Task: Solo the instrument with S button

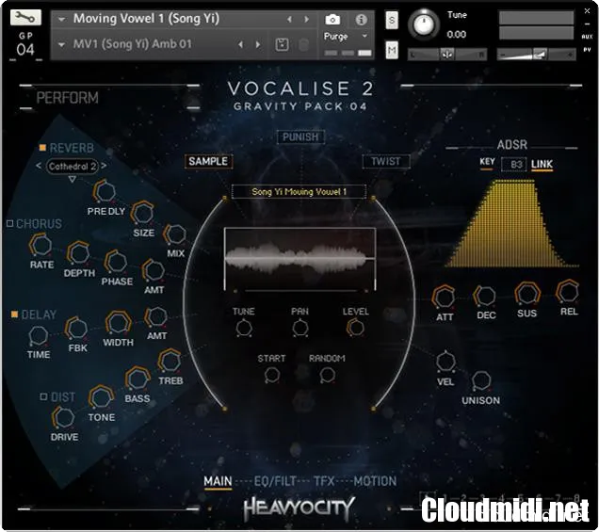Action: click(392, 19)
